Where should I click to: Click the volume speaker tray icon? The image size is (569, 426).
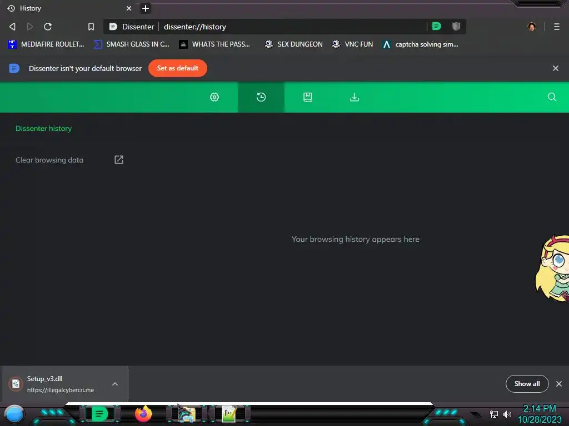(x=507, y=414)
